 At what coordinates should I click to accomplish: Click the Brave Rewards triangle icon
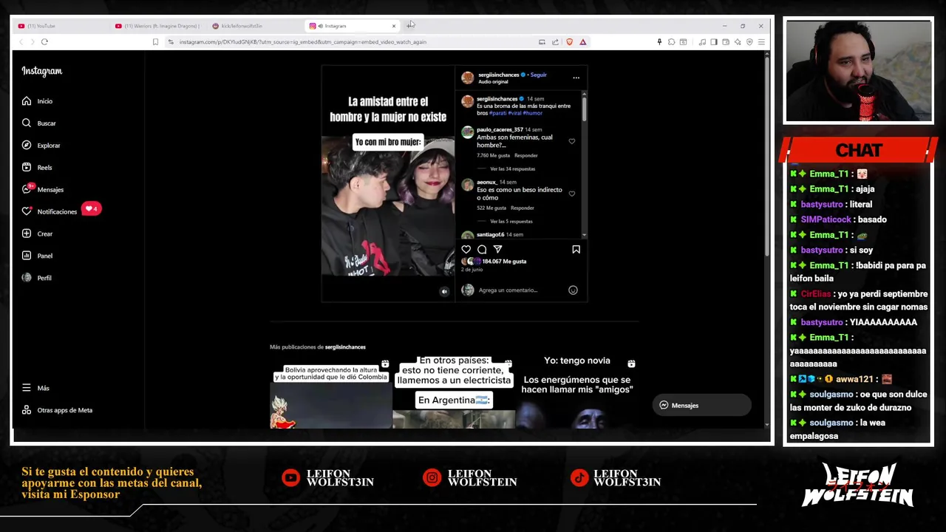tap(583, 42)
